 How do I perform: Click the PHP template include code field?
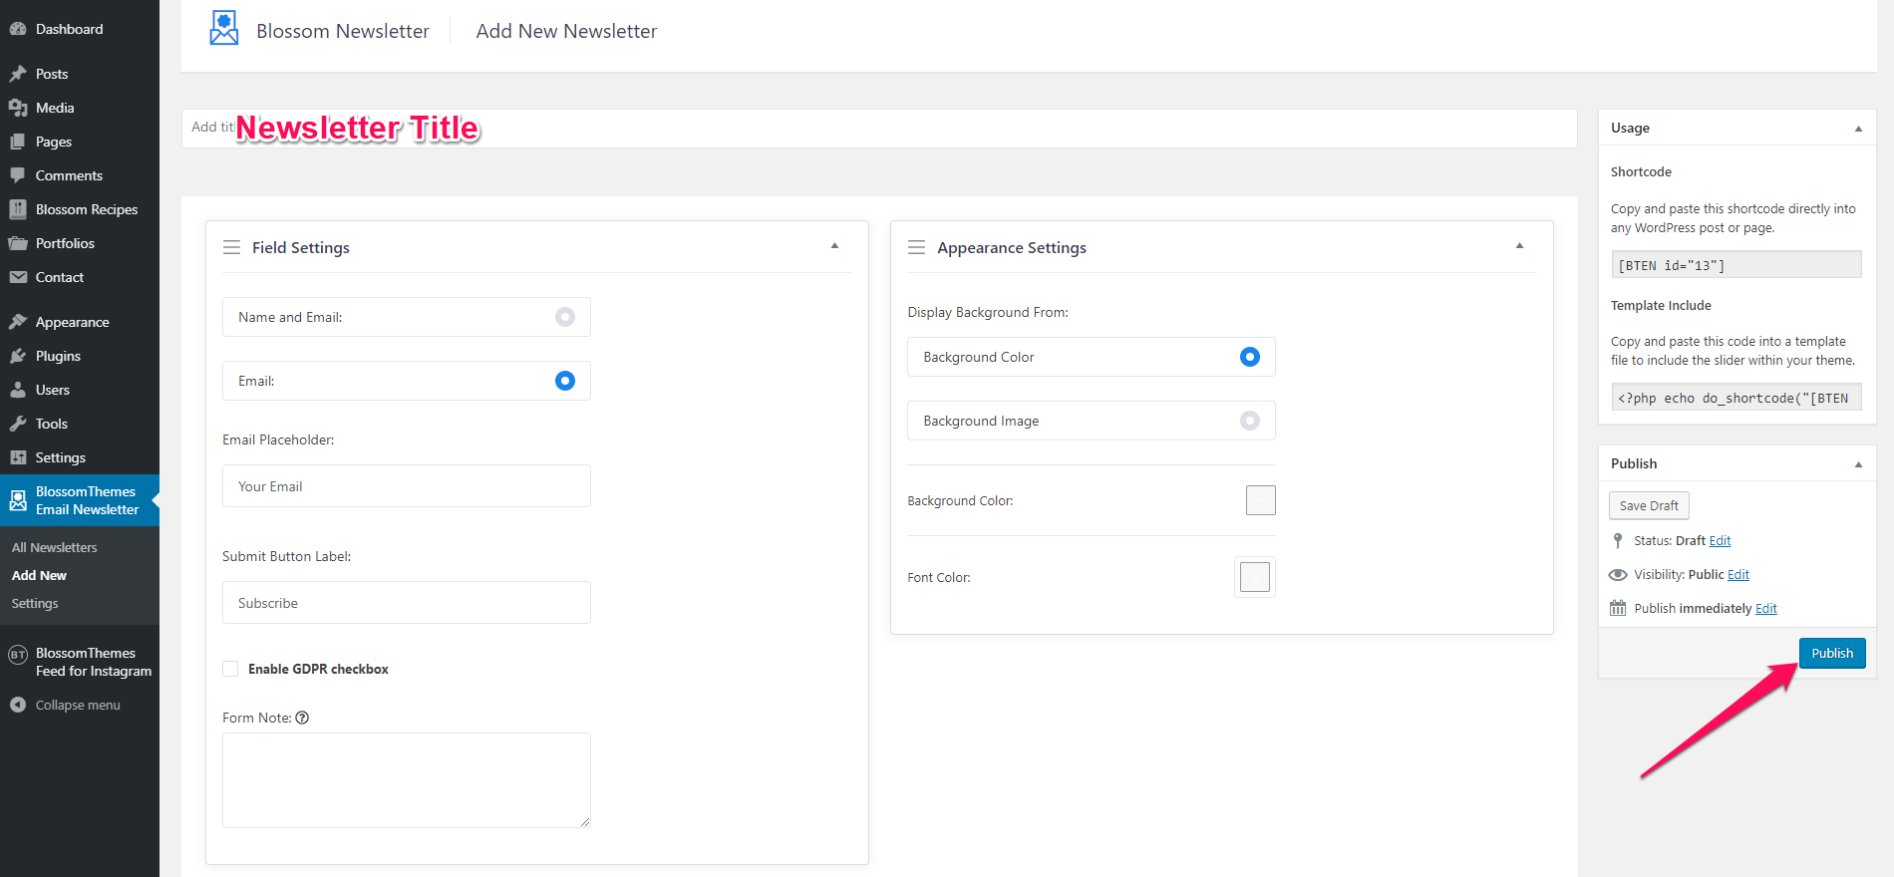[x=1736, y=398]
